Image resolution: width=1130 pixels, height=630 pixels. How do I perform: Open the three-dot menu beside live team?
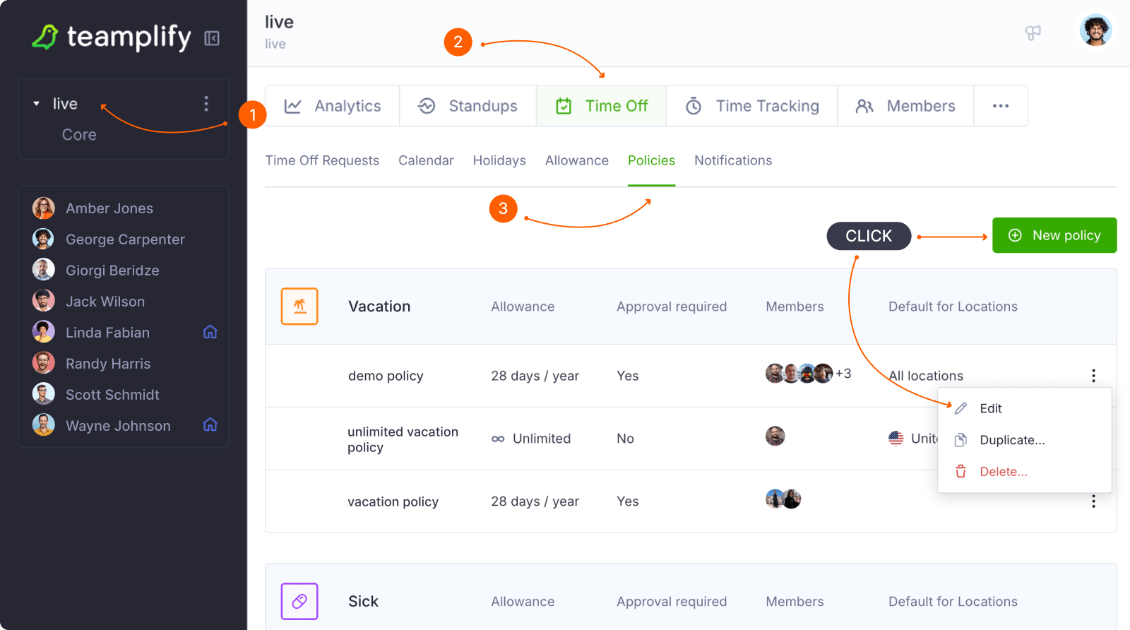click(x=206, y=104)
